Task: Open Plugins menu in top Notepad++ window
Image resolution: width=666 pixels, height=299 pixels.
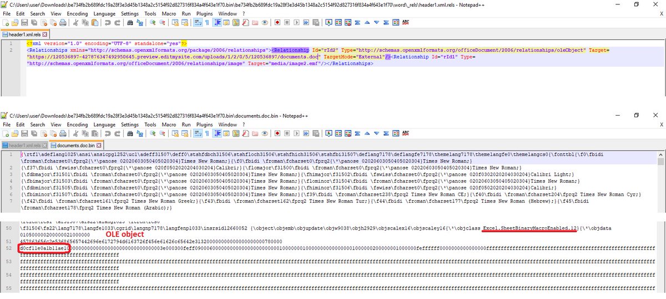Action: pos(204,13)
